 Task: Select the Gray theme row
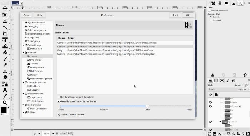(125, 50)
